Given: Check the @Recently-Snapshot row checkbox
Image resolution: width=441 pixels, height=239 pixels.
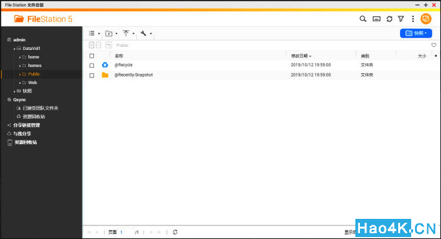Looking at the screenshot, I should (91, 75).
